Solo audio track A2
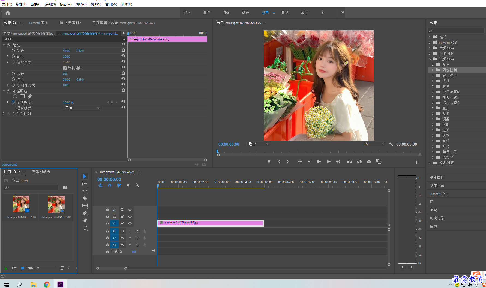Viewport: 486px width, 288px height. (137, 238)
